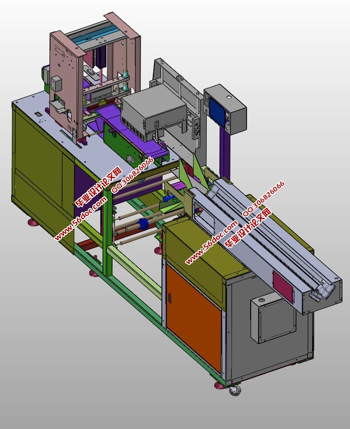The height and width of the screenshot is (429, 350).
Task: Select the caster wheel at the frame's bottom corner
Action: [235, 390]
